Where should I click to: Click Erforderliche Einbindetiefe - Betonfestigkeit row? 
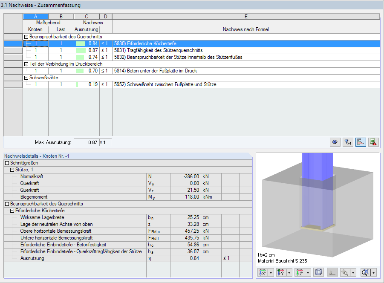(x=128, y=245)
